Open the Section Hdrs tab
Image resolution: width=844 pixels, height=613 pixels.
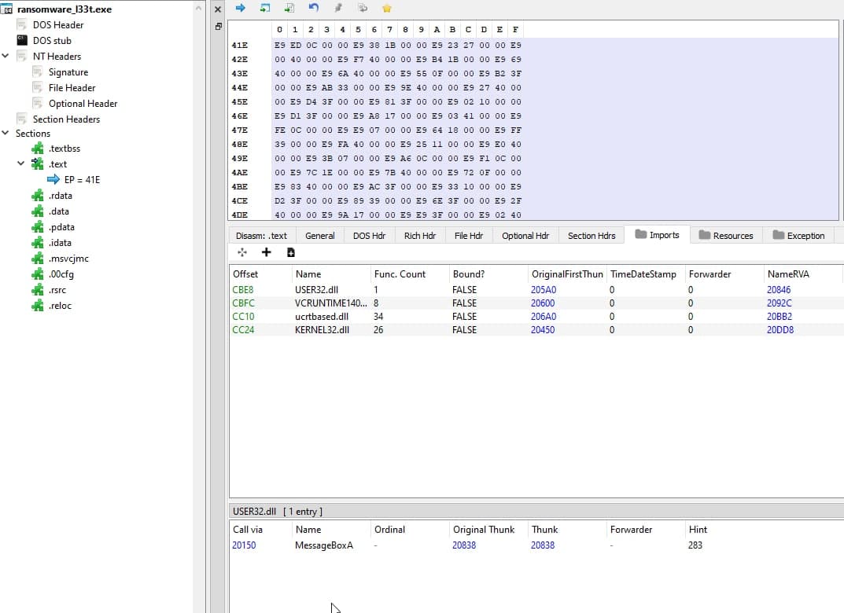(591, 235)
